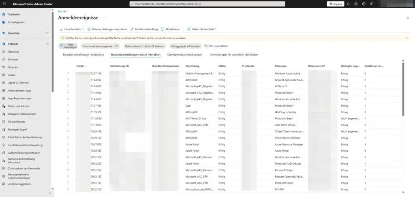Click the Gruppen icon in sidebar
Viewport: 415px width, 197px height.
pyautogui.click(x=4, y=67)
